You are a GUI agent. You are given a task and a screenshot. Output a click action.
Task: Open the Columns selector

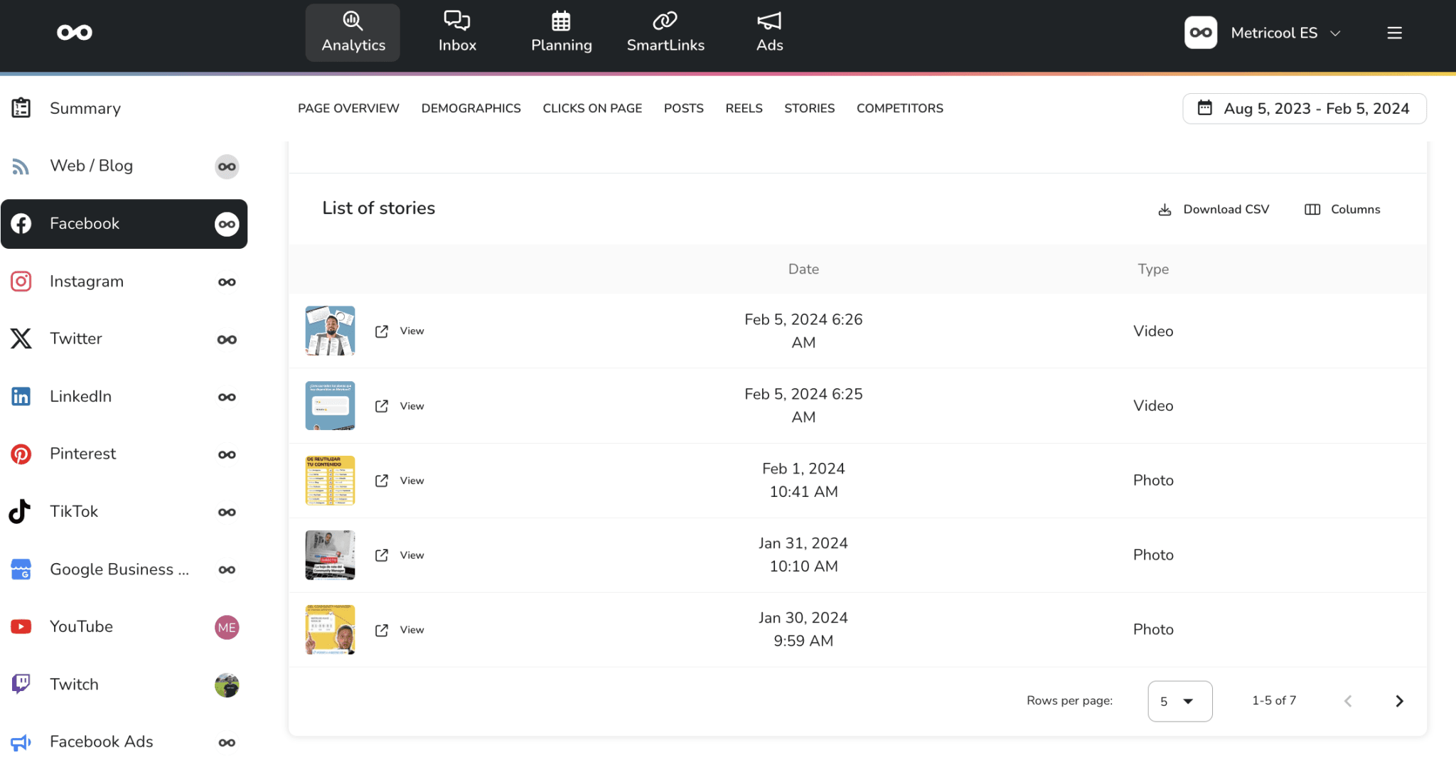coord(1342,210)
